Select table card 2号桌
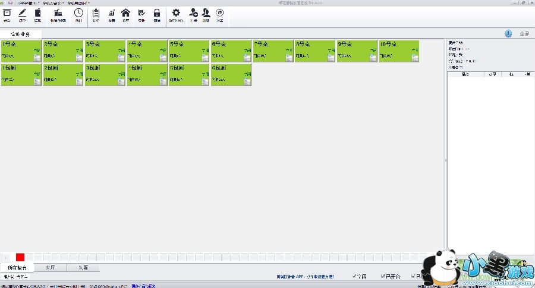The width and height of the screenshot is (535, 288). tap(63, 51)
